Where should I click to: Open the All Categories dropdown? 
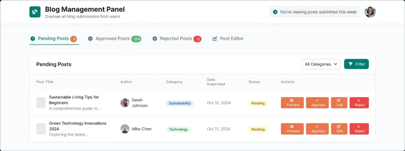pyautogui.click(x=321, y=64)
